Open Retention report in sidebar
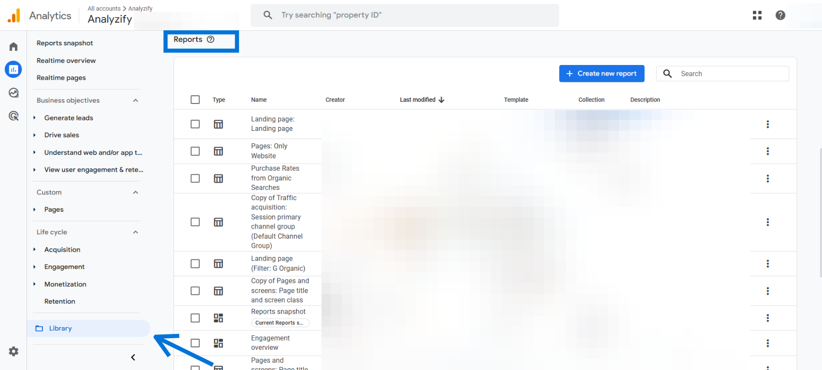 (x=60, y=302)
